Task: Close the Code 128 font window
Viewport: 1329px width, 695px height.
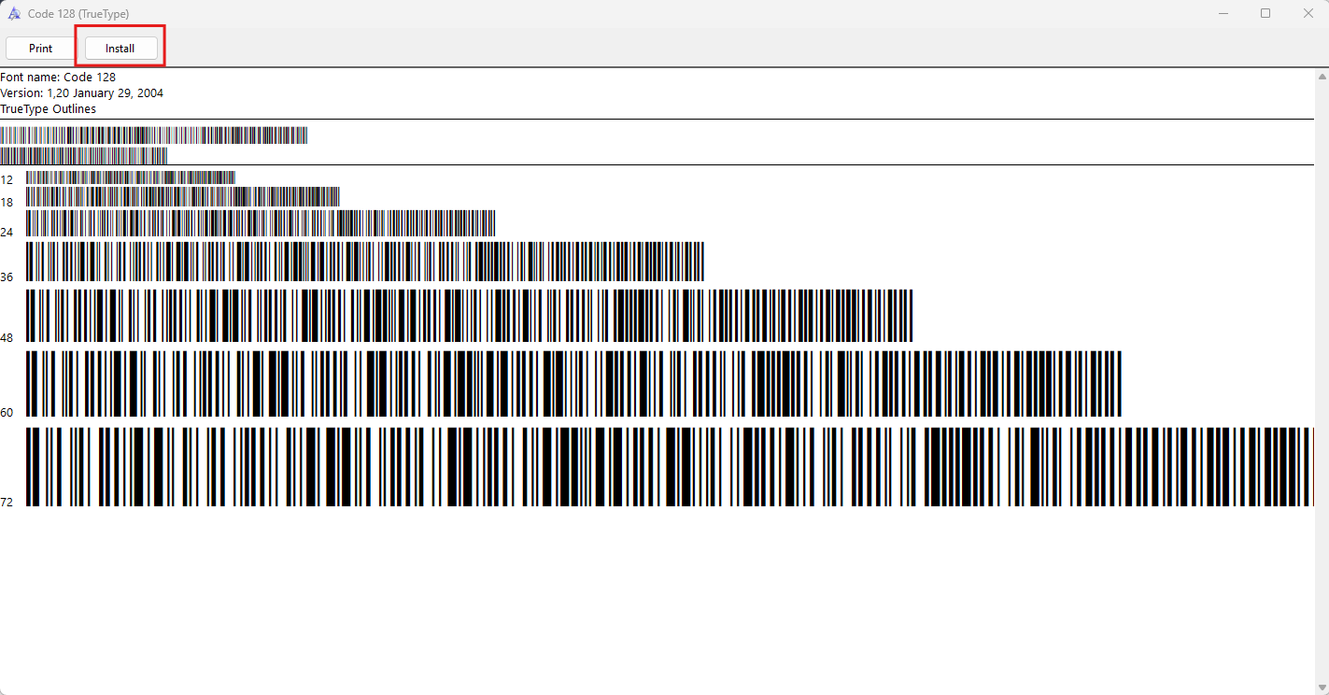Action: pos(1308,13)
